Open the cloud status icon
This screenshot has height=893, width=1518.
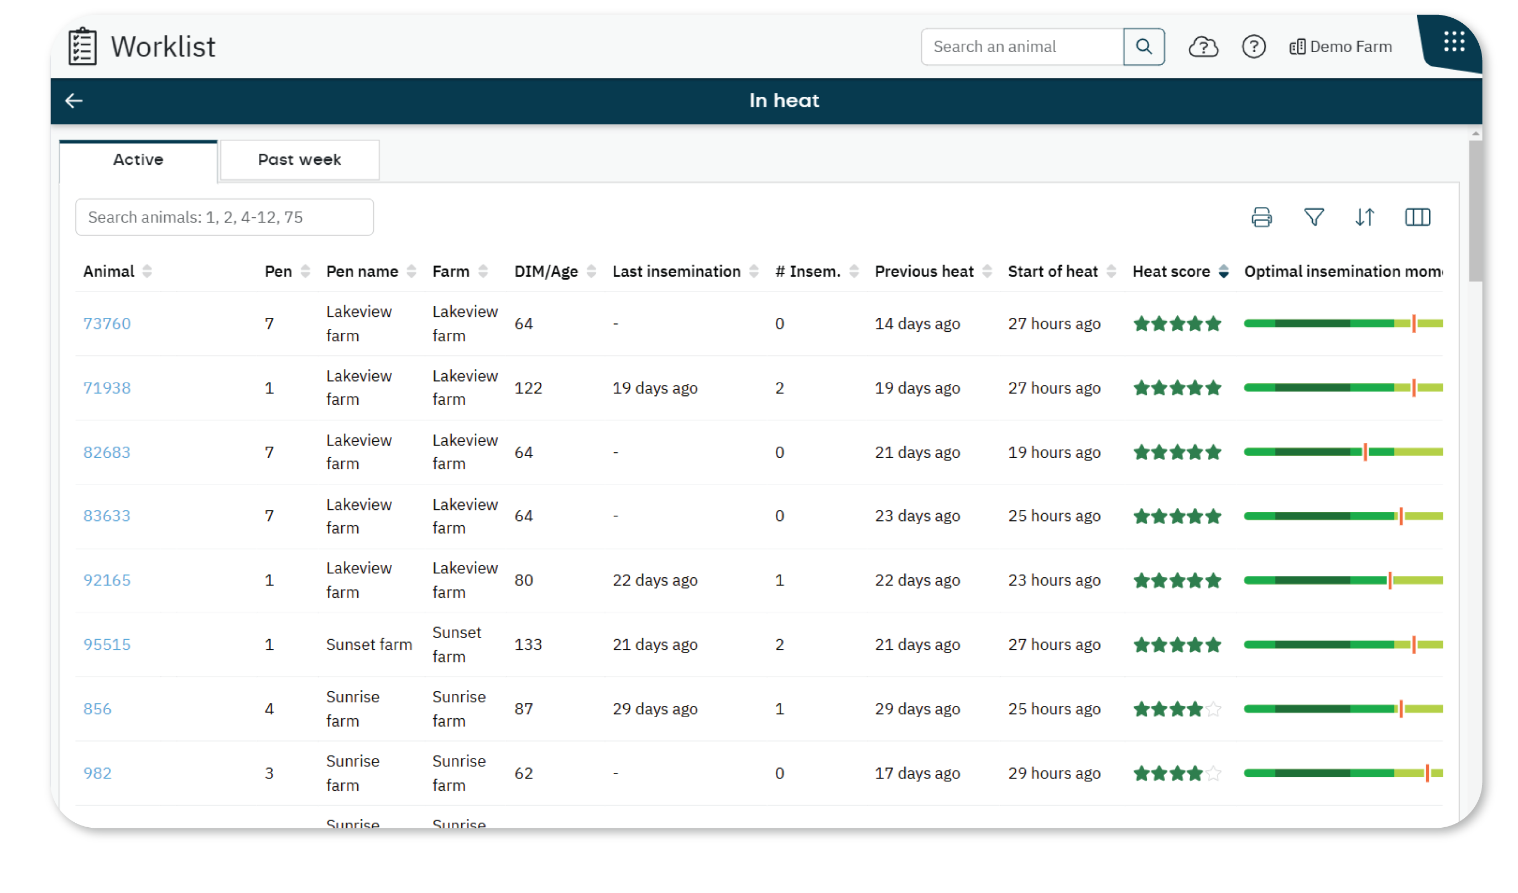pos(1203,46)
